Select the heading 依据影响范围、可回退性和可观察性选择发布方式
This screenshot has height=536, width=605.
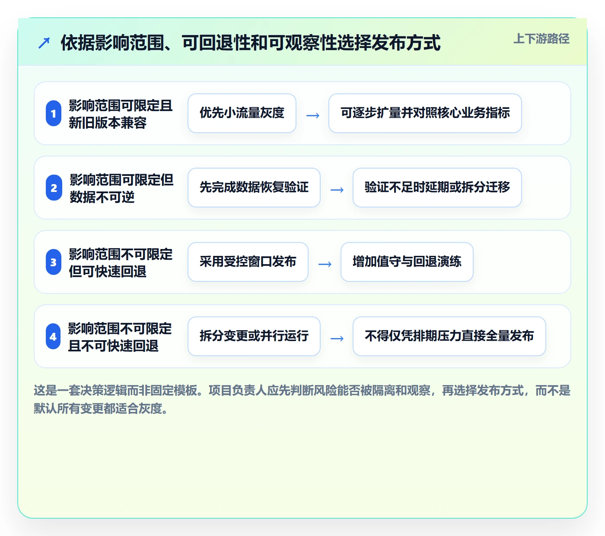[x=251, y=43]
